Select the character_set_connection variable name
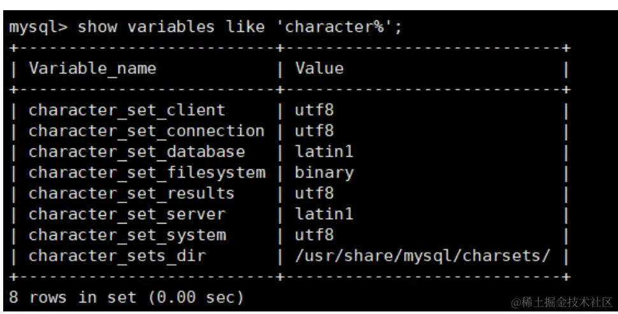The image size is (618, 314). click(x=146, y=131)
